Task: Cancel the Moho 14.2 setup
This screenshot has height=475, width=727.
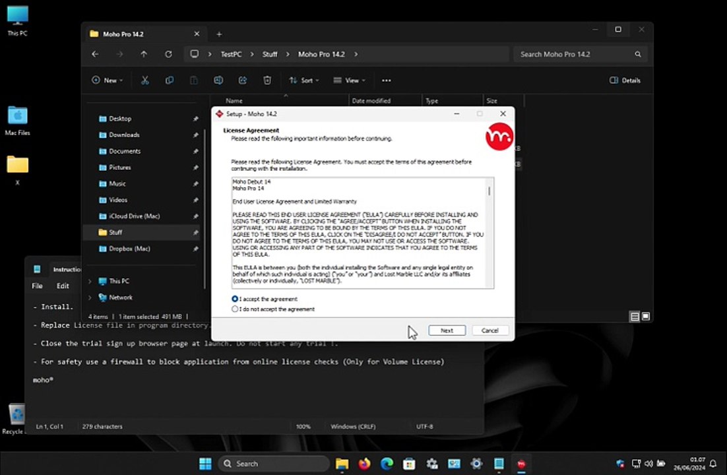Action: point(490,331)
